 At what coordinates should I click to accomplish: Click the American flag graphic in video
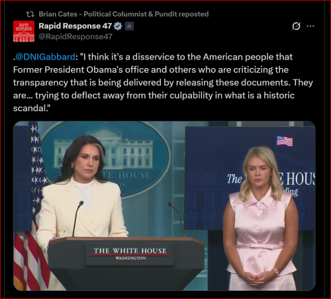point(285,141)
